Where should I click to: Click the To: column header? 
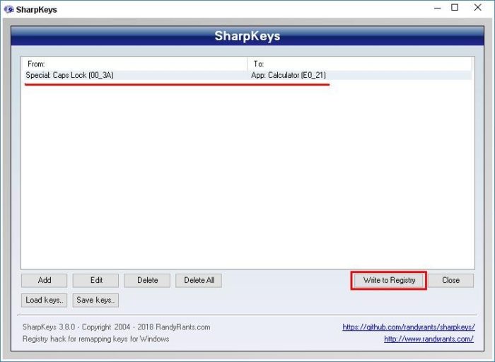[x=359, y=64]
